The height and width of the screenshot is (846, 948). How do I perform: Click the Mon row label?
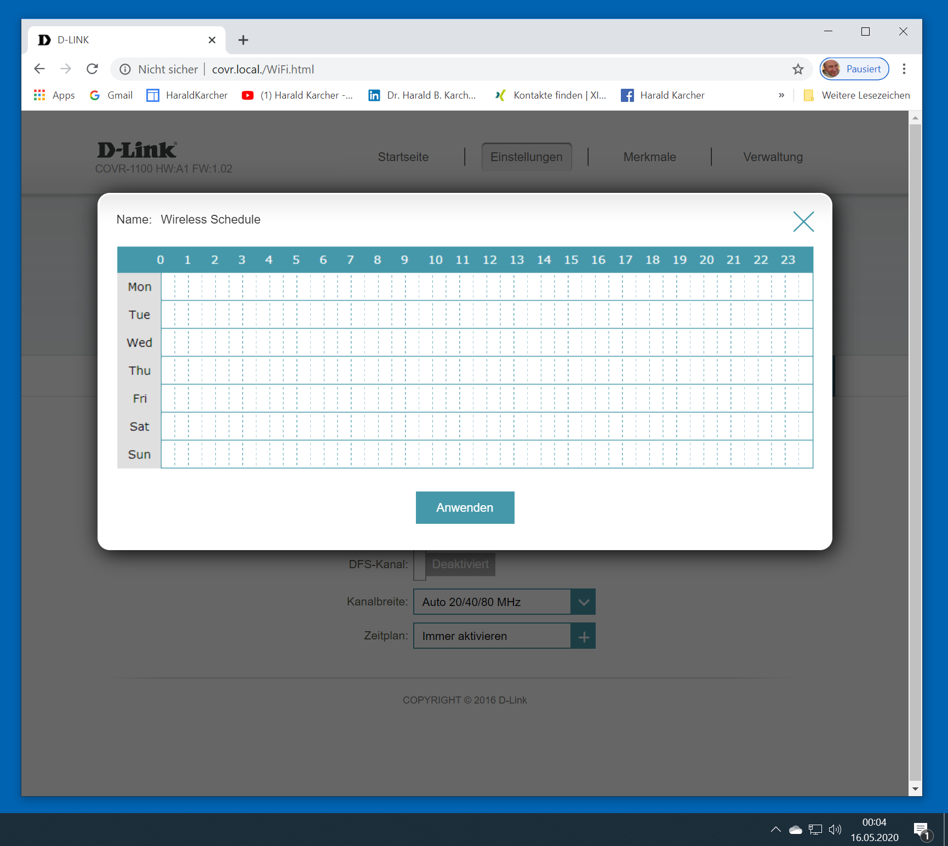(139, 287)
